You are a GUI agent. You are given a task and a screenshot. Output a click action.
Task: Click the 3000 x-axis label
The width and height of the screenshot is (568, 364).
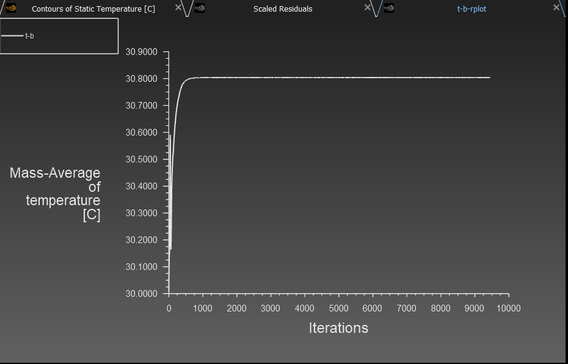point(270,308)
